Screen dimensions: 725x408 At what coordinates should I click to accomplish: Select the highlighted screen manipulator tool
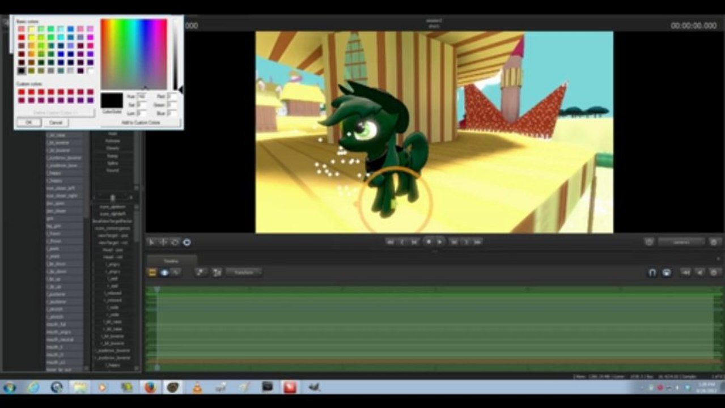pyautogui.click(x=186, y=242)
